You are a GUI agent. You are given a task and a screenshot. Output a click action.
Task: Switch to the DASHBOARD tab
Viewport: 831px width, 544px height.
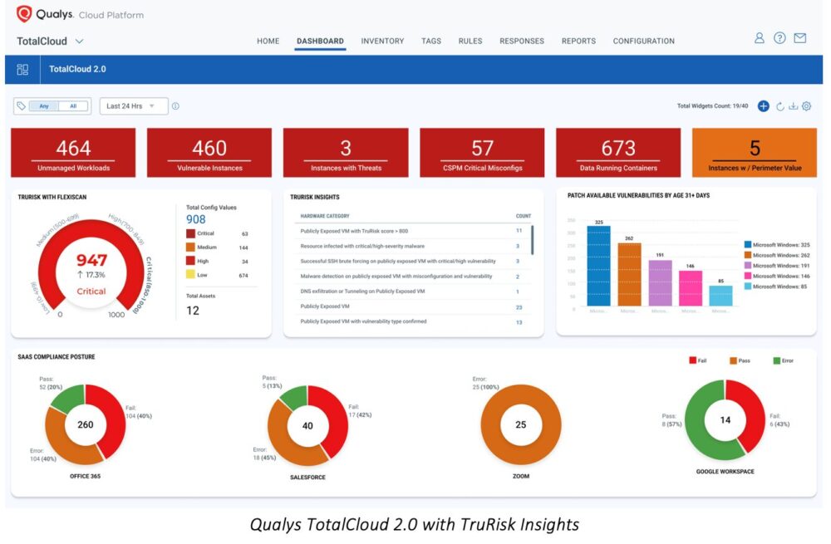[320, 41]
